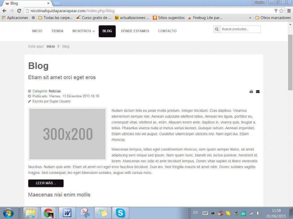293x219 pixels.
Task: Print the article with the printer icon
Action: point(251,91)
